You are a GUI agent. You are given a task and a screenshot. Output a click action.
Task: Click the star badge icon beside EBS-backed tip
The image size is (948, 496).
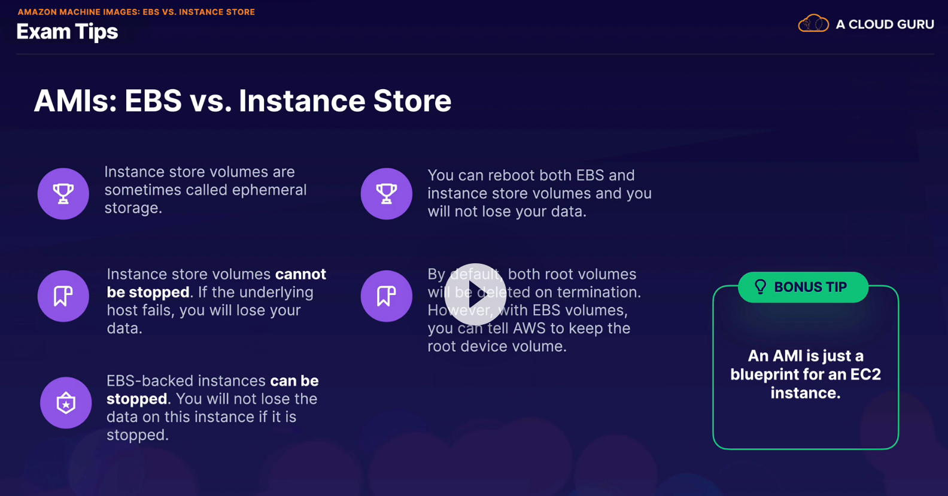pos(66,403)
